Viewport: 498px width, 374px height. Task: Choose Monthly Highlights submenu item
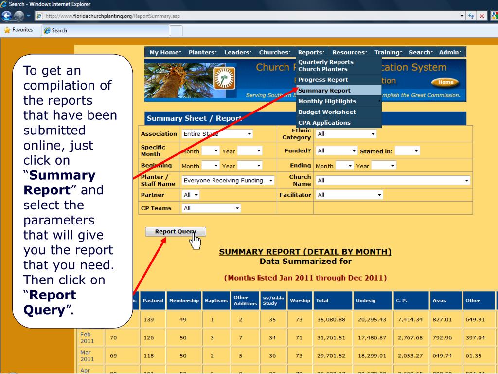point(338,101)
